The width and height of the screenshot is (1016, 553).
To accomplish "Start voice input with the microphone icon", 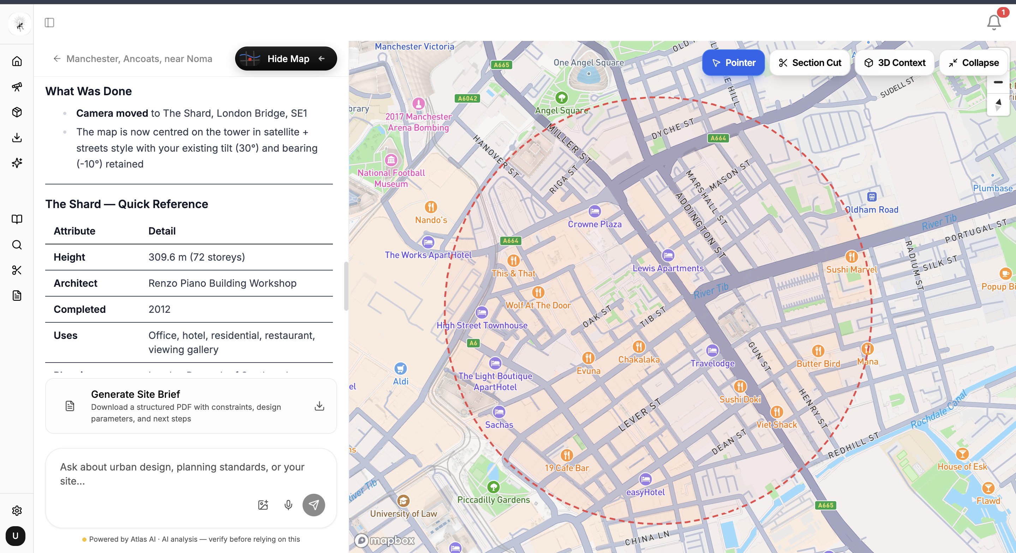I will click(x=288, y=505).
